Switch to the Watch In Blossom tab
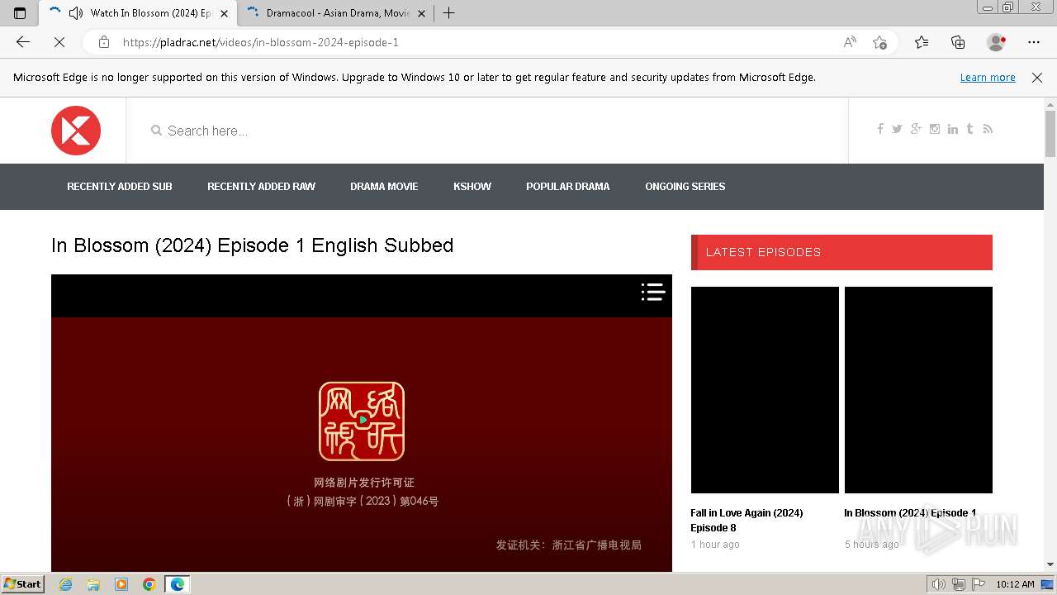The height and width of the screenshot is (595, 1057). coord(138,13)
